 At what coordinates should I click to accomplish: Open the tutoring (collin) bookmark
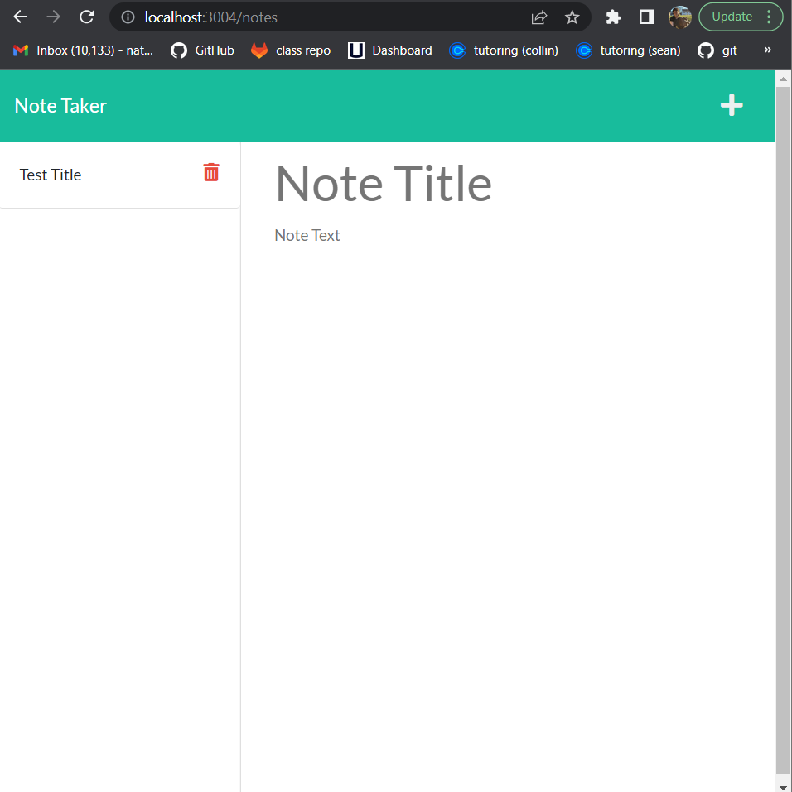(x=504, y=50)
